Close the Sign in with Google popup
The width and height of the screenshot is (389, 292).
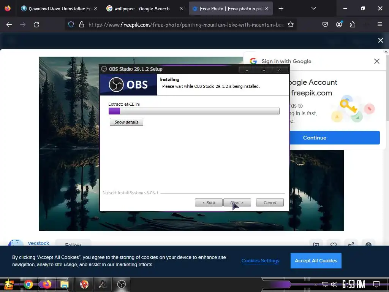pyautogui.click(x=376, y=61)
